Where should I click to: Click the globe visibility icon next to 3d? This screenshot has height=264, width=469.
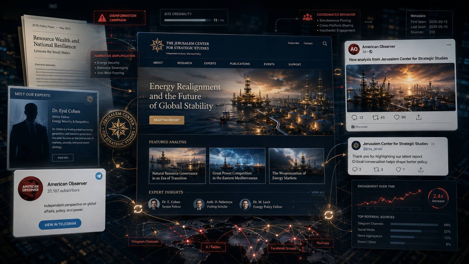pos(371,52)
